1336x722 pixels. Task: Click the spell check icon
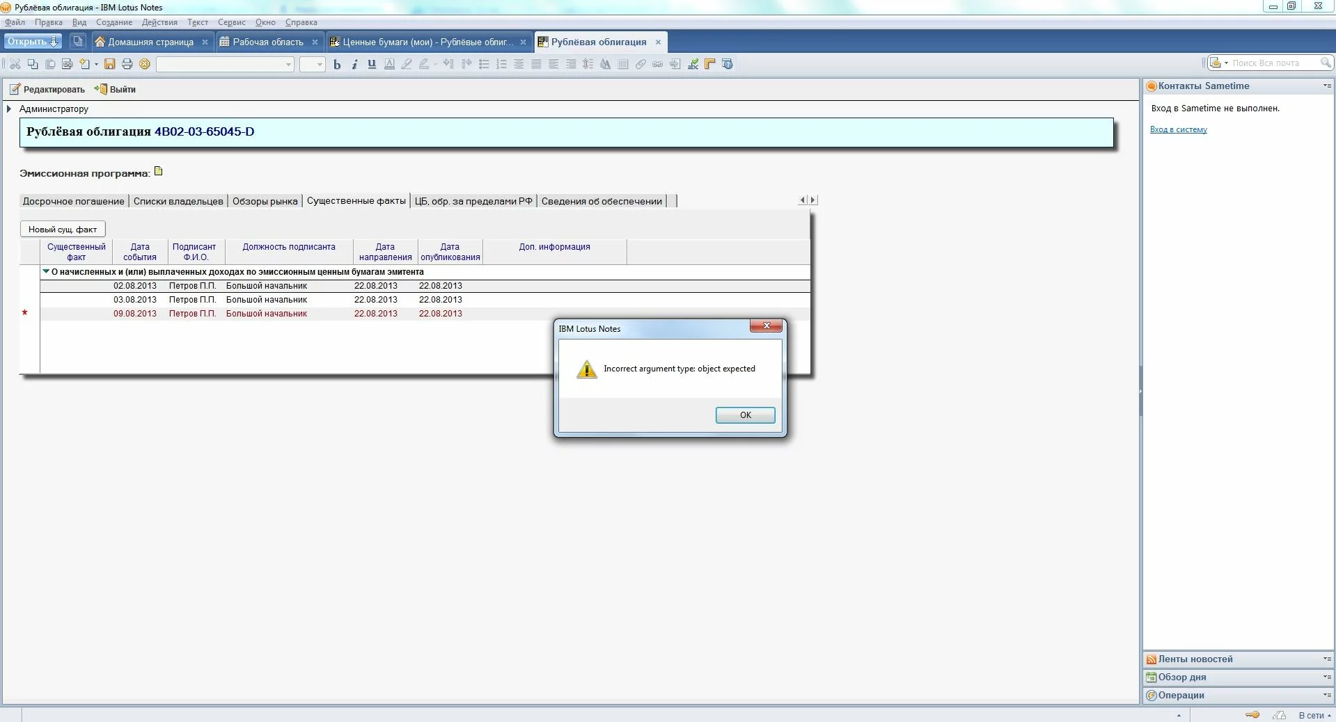coord(693,64)
